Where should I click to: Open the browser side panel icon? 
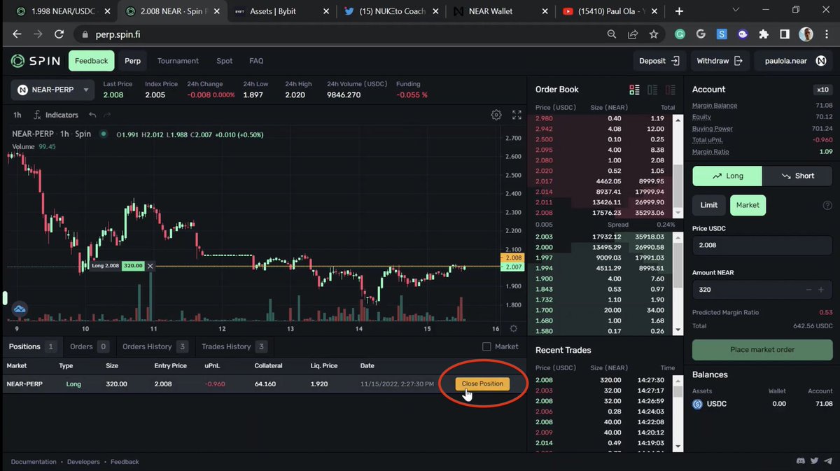785,34
